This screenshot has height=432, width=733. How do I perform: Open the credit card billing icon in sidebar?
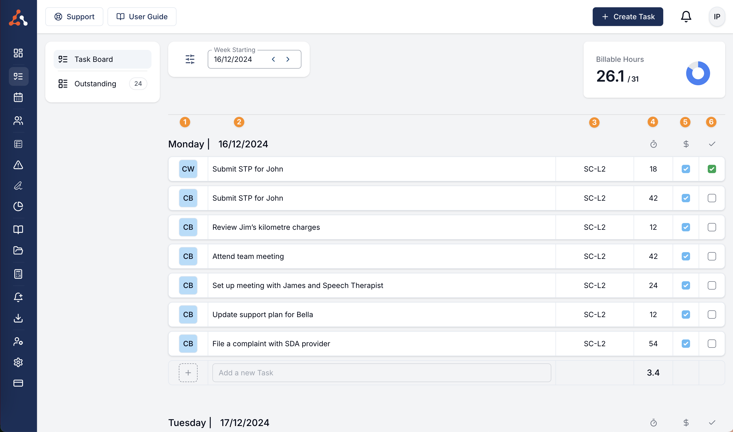(x=18, y=383)
